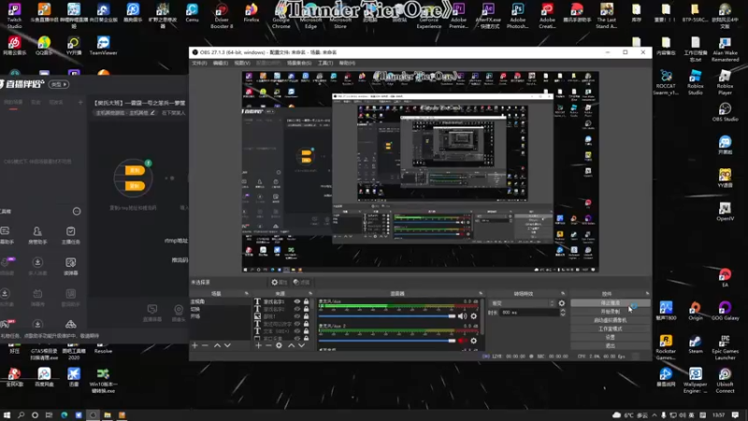Open OpenIV desktop icon

point(726,211)
